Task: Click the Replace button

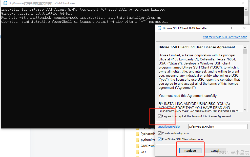Action: 190,151
